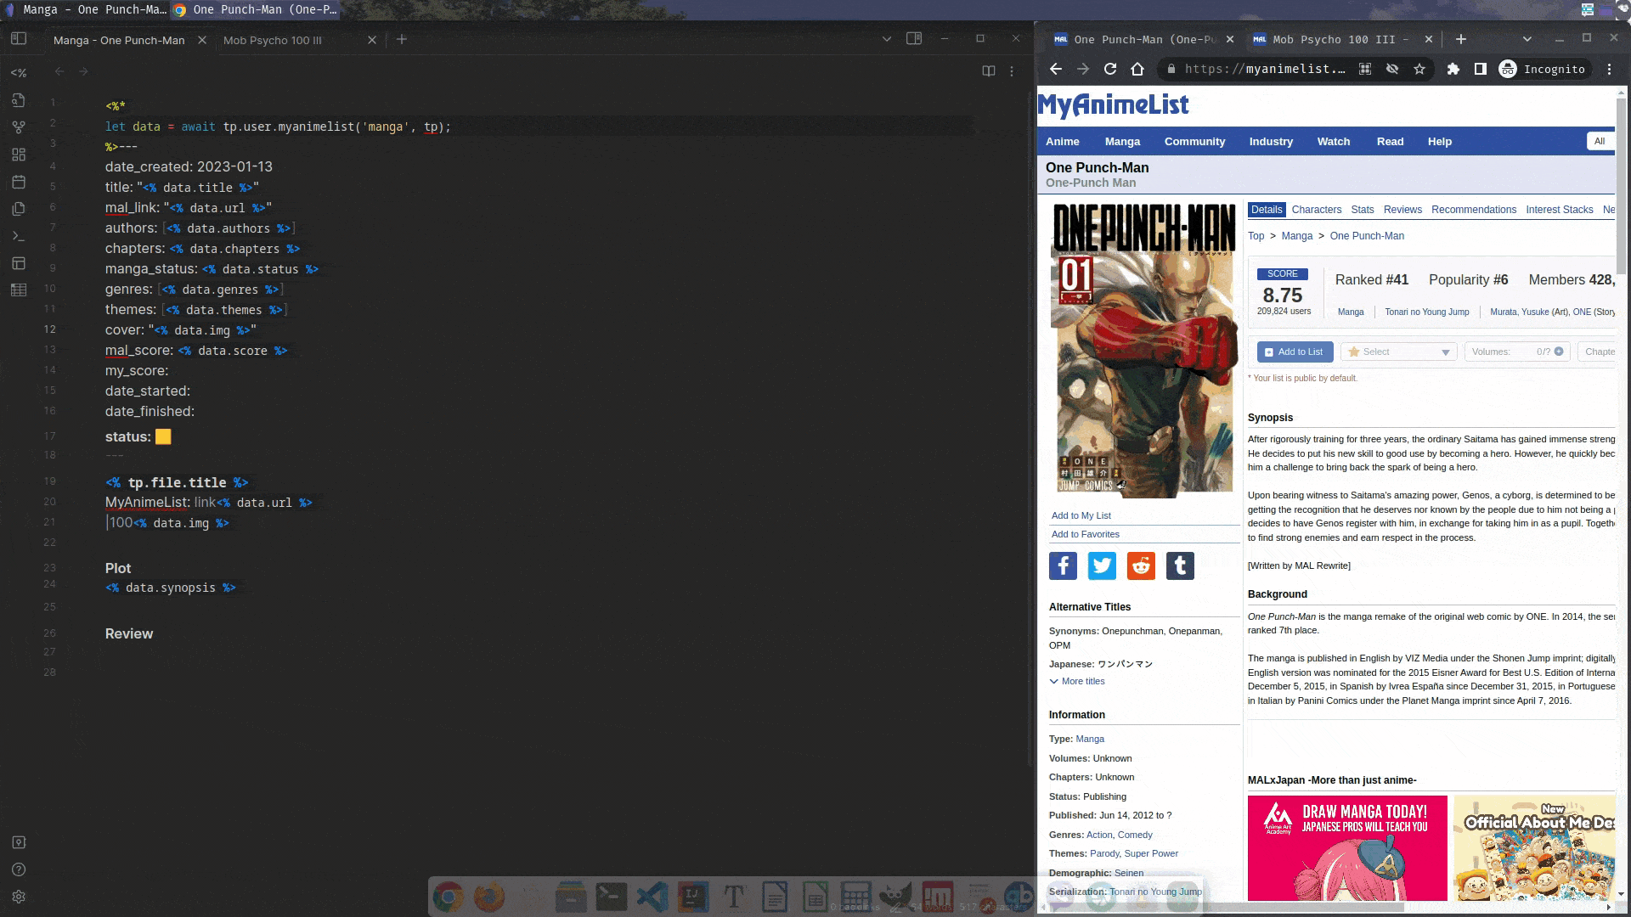1631x917 pixels.
Task: Share page on Tumblr icon
Action: coord(1180,565)
